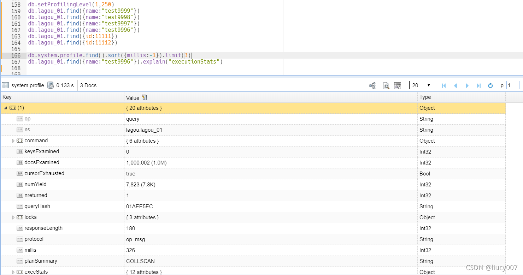
Task: Click the keysExamined Int32 type icon
Action: [20, 152]
